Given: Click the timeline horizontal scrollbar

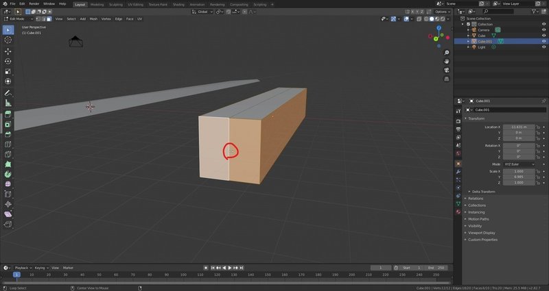Looking at the screenshot, I should pos(226,283).
